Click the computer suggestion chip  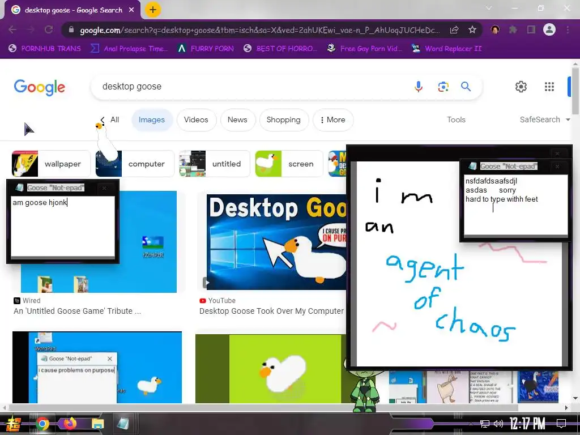coord(135,164)
